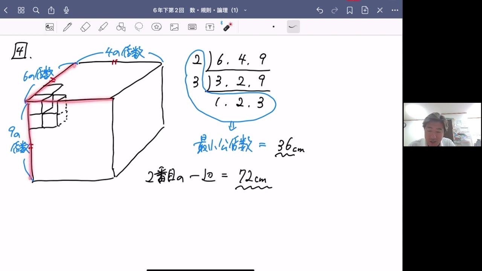482x271 pixels.
Task: Open the Stickers/Elements tool
Action: coord(156,27)
